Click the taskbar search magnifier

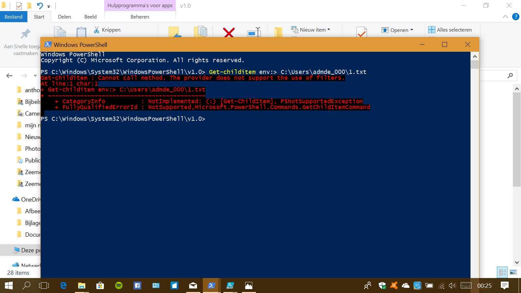(26, 286)
